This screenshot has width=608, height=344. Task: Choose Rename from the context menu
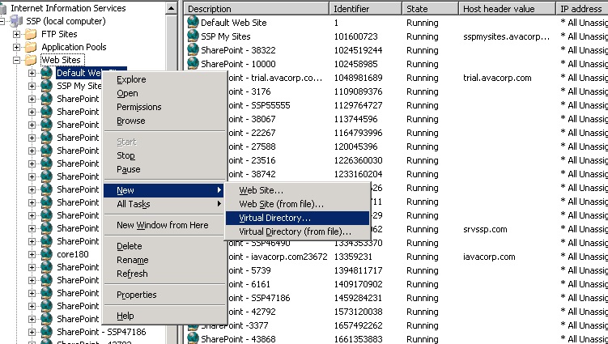(165, 261)
